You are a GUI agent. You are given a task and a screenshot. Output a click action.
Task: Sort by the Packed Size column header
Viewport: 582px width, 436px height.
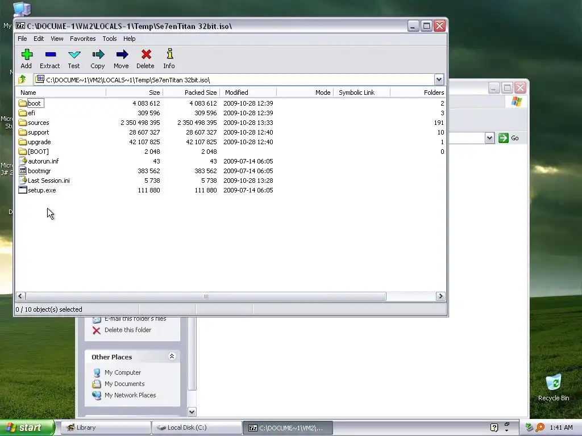click(191, 93)
